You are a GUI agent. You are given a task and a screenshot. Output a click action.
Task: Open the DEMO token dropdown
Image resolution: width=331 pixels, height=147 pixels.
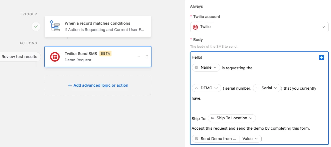[216, 88]
